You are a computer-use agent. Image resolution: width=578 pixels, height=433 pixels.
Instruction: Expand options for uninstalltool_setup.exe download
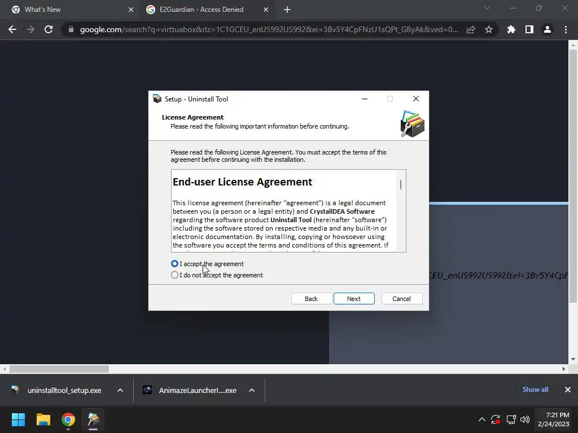pyautogui.click(x=120, y=390)
